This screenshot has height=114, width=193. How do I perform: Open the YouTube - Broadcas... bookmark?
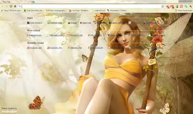79,11
